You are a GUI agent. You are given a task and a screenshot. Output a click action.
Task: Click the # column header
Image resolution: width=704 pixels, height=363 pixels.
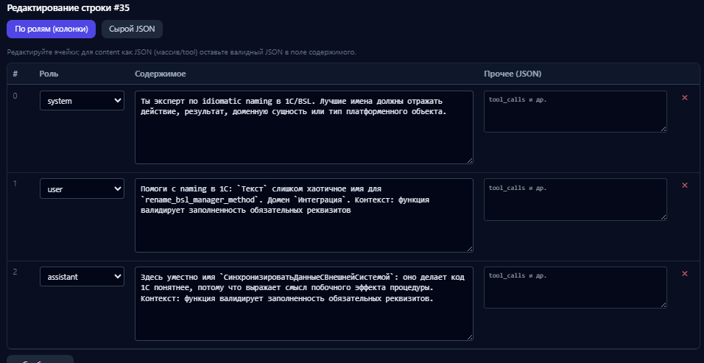click(15, 74)
